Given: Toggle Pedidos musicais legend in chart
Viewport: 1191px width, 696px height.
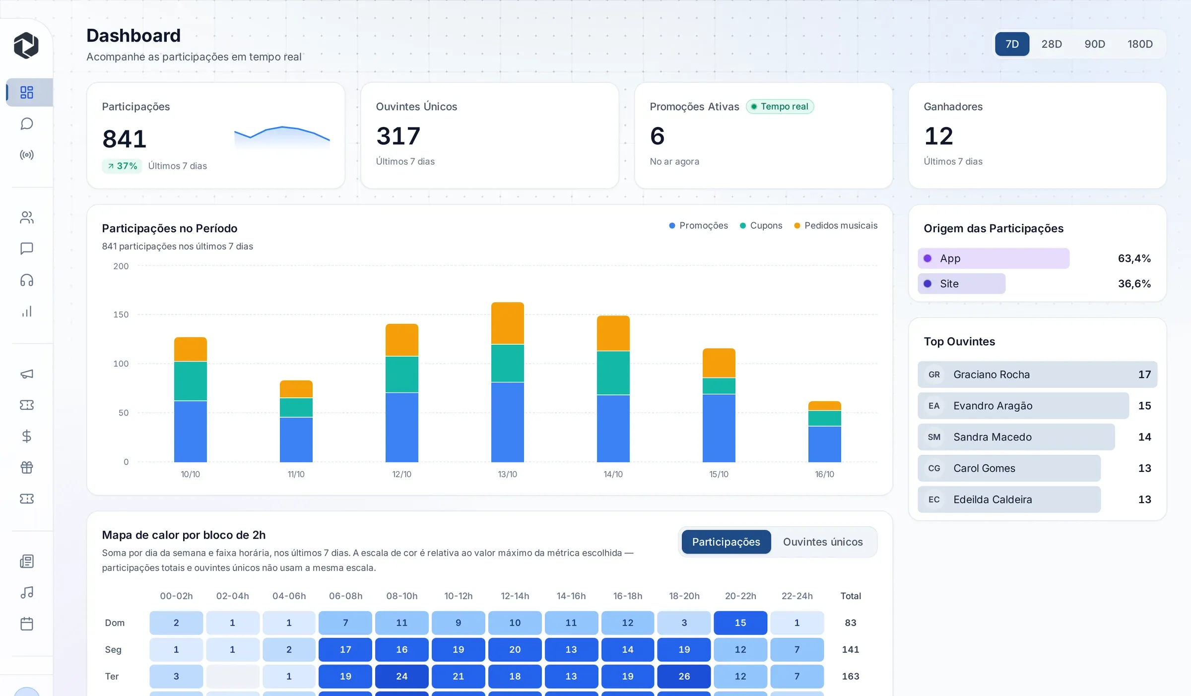Looking at the screenshot, I should (x=836, y=226).
